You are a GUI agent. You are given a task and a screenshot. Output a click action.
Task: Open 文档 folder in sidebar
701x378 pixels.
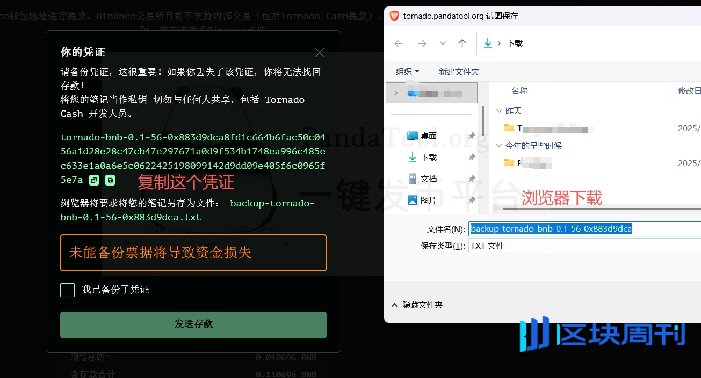click(428, 179)
